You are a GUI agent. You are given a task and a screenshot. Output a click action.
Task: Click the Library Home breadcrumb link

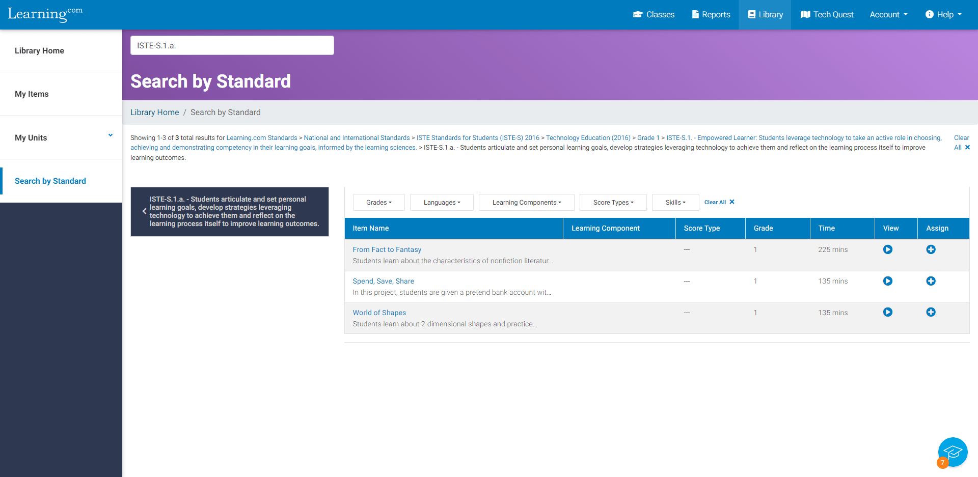click(154, 112)
